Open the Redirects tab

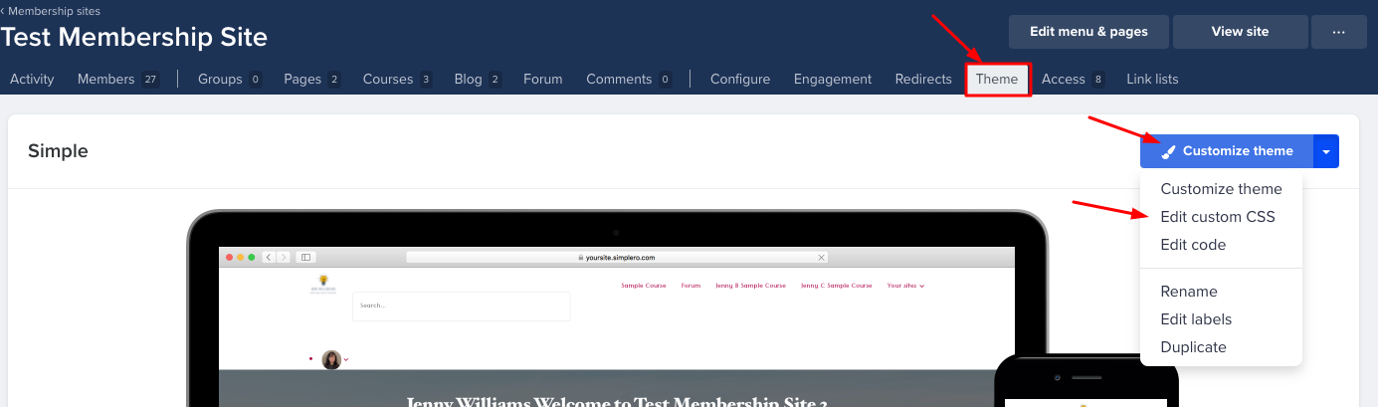[x=923, y=79]
